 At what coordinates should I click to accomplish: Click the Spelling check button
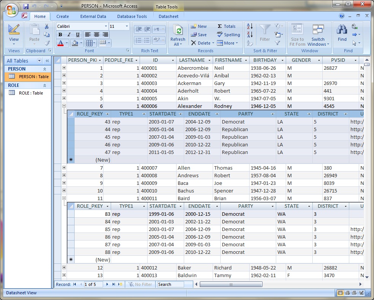228,35
